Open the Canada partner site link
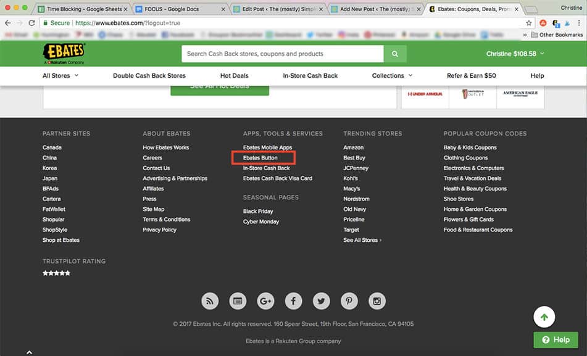587x356 pixels. [x=52, y=147]
